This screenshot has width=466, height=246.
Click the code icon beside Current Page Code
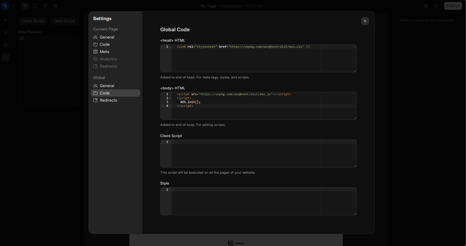[x=95, y=44]
